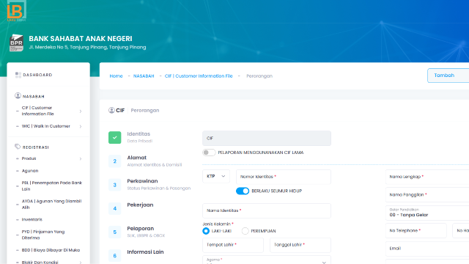Image resolution: width=469 pixels, height=264 pixels.
Task: Click the Nasabah user icon in sidebar
Action: (18, 96)
